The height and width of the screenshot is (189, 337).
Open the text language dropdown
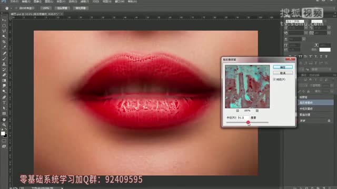tap(321, 69)
